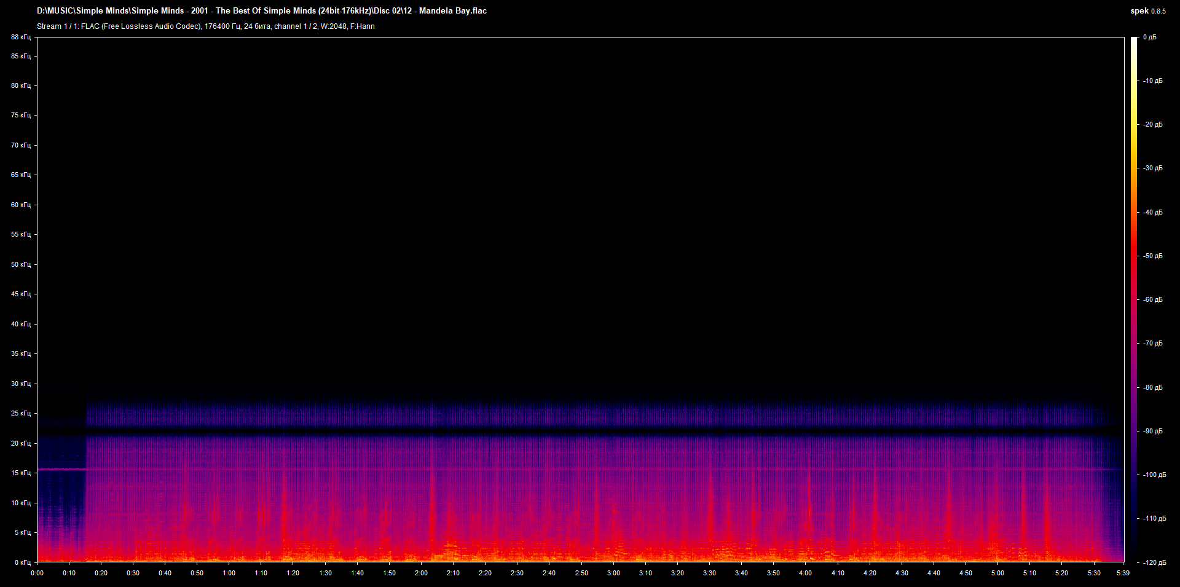Click the -10 дБ legend label
Viewport: 1180px width, 587px height.
click(1153, 81)
